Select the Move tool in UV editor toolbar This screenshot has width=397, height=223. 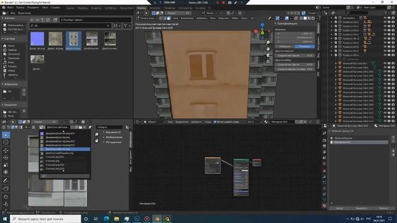(6, 150)
